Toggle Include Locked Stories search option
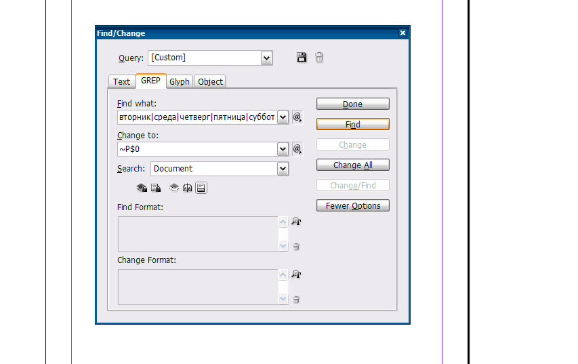Screen dimensions: 578x364 [156, 188]
